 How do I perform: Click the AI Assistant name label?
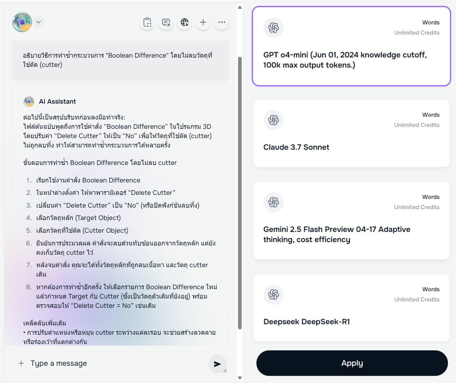58,102
